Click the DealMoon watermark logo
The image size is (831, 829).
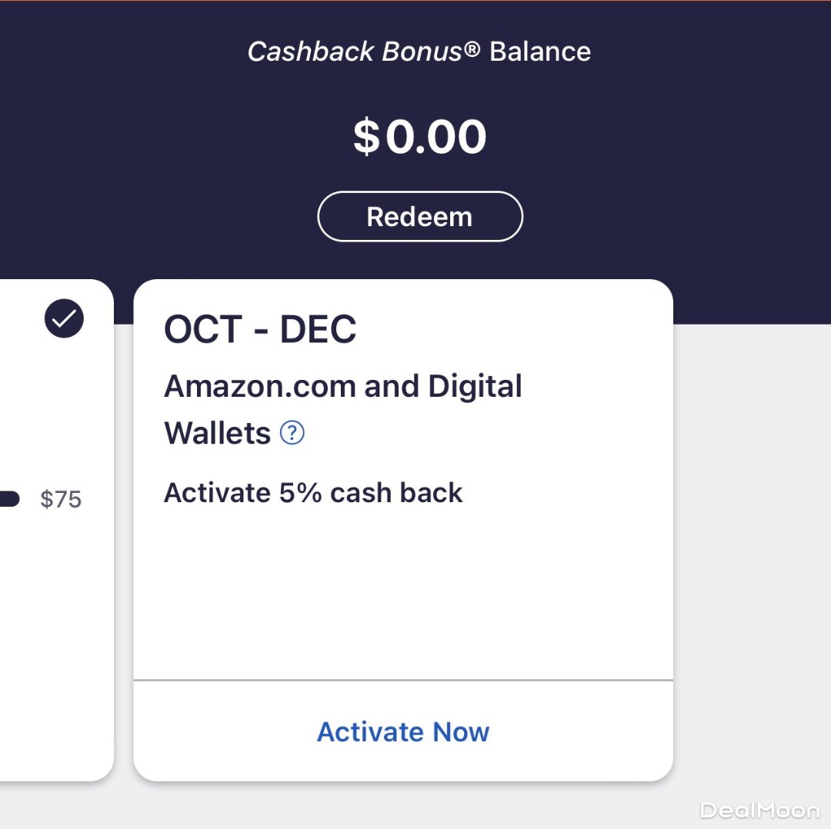click(x=759, y=810)
